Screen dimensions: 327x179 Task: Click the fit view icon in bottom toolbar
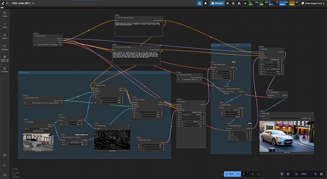[x=296, y=174]
